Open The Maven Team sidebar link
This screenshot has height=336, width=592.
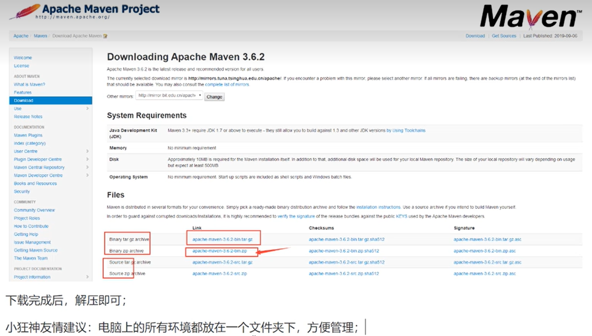31,259
